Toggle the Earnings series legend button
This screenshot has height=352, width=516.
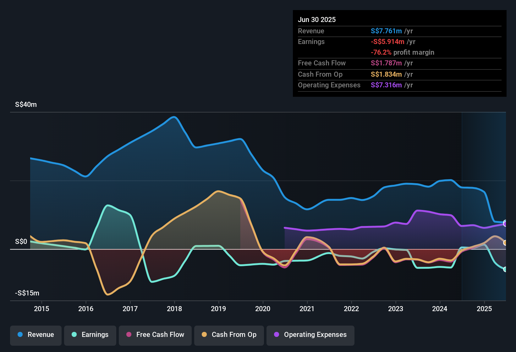click(90, 335)
